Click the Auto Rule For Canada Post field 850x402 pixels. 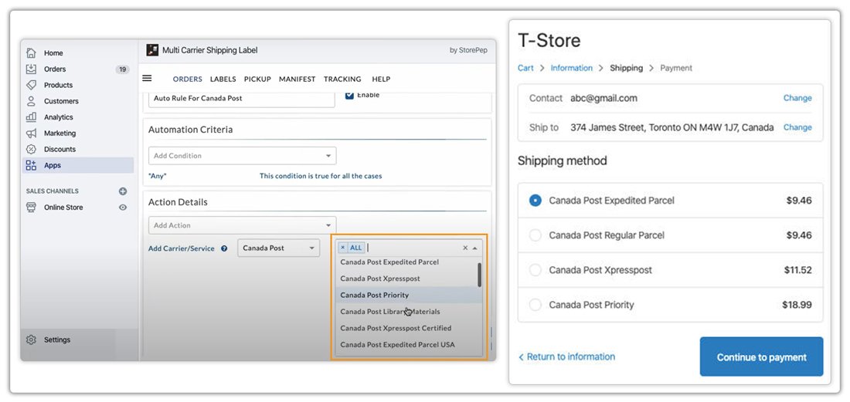(x=242, y=99)
